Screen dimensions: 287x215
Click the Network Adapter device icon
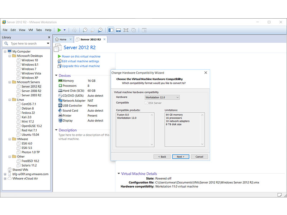point(60,100)
